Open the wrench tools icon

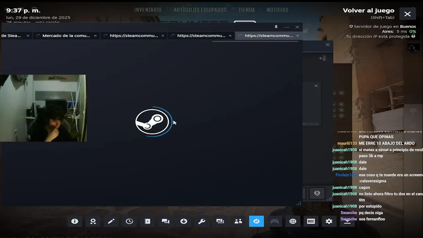[202, 221]
